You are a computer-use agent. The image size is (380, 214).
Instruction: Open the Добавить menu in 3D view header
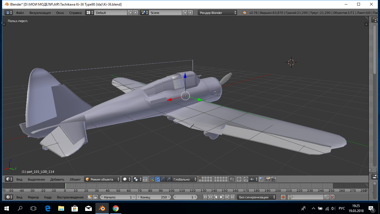57,179
